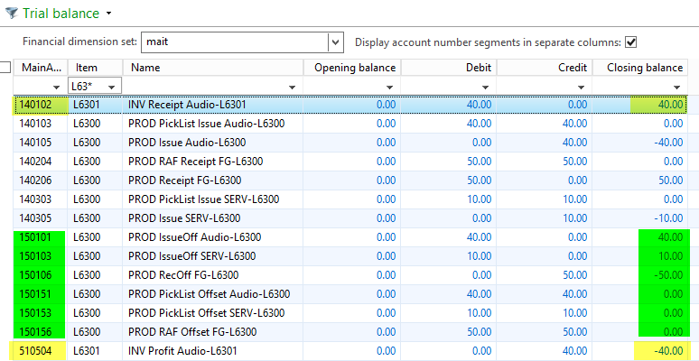Open the Opening balance column filter arrow
Viewport: 699px width, 361px height.
coord(389,86)
